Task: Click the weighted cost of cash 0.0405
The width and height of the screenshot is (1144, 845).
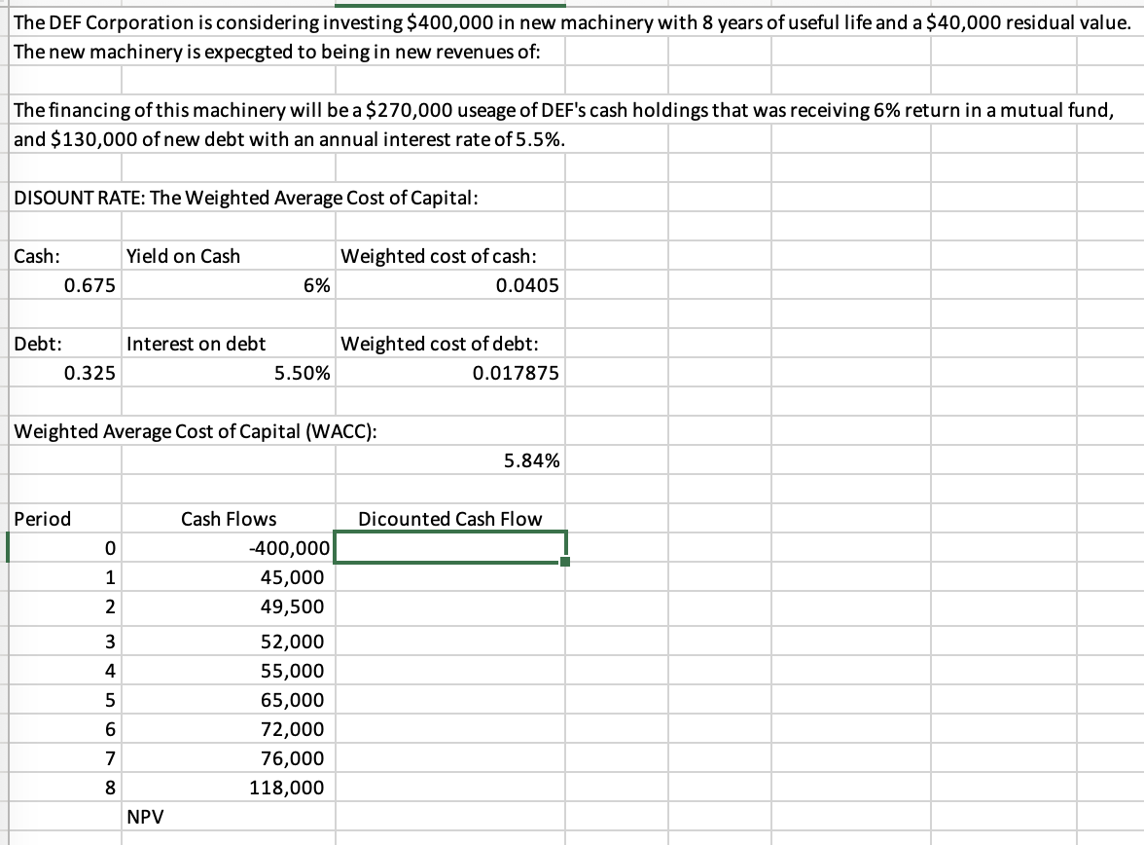Action: point(450,285)
